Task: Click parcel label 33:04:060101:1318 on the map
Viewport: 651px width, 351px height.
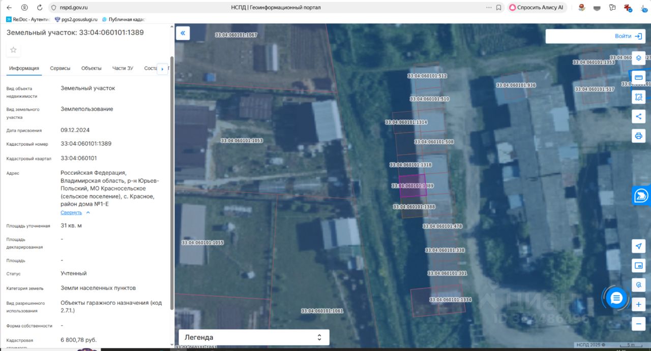Action: click(x=411, y=165)
